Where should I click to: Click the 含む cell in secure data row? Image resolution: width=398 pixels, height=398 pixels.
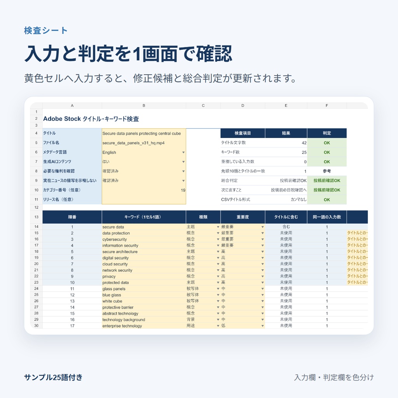286,227
